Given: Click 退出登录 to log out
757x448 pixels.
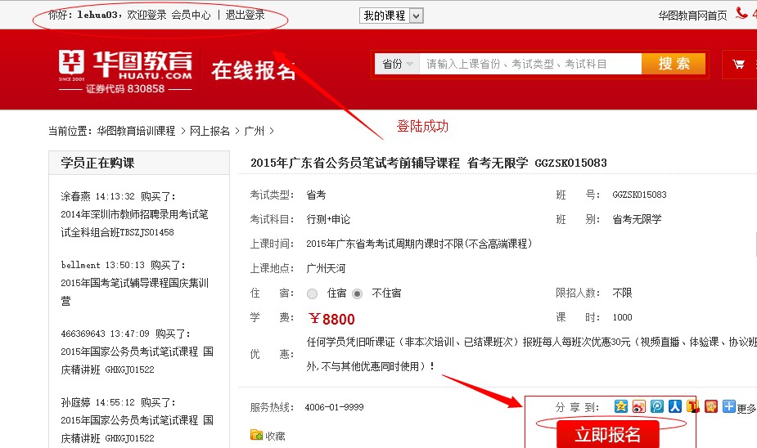Looking at the screenshot, I should click(x=245, y=15).
